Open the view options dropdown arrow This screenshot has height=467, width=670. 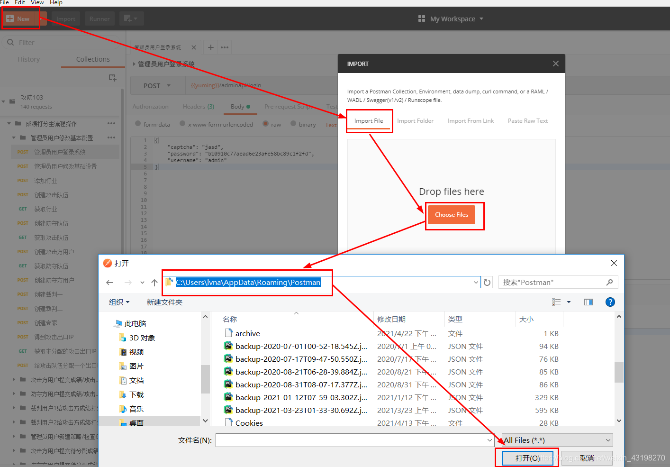(569, 302)
